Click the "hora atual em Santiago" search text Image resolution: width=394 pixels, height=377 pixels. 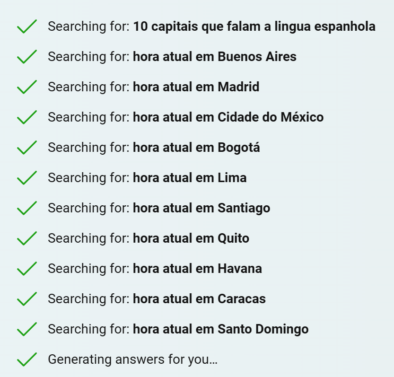click(201, 208)
